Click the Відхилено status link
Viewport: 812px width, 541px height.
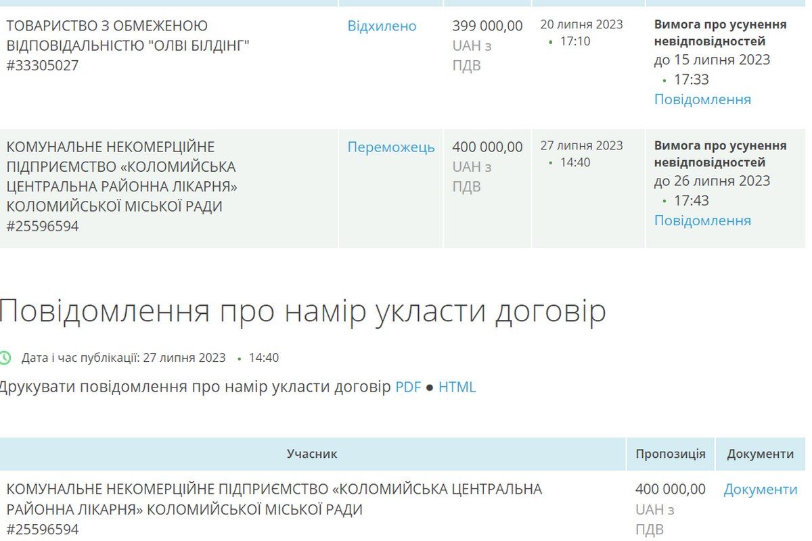[382, 26]
